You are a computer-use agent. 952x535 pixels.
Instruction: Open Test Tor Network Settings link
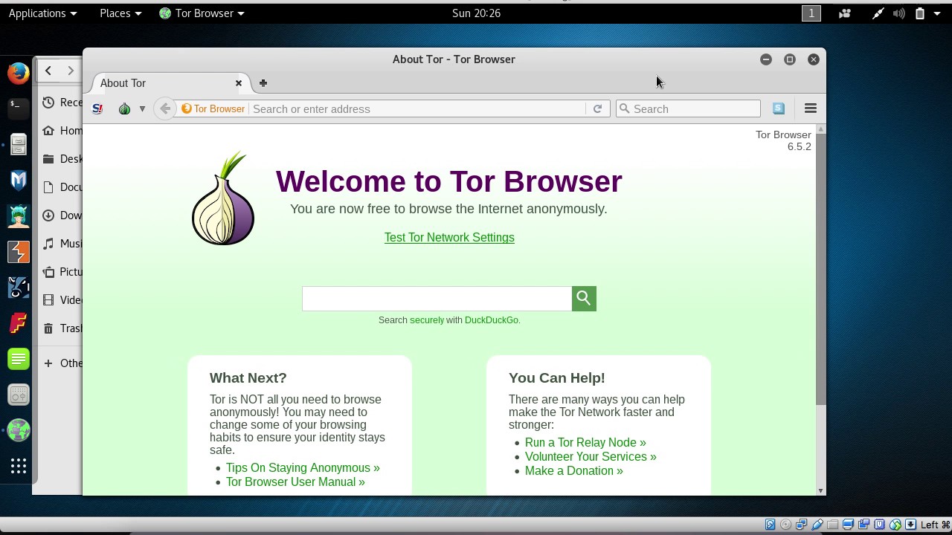click(449, 237)
